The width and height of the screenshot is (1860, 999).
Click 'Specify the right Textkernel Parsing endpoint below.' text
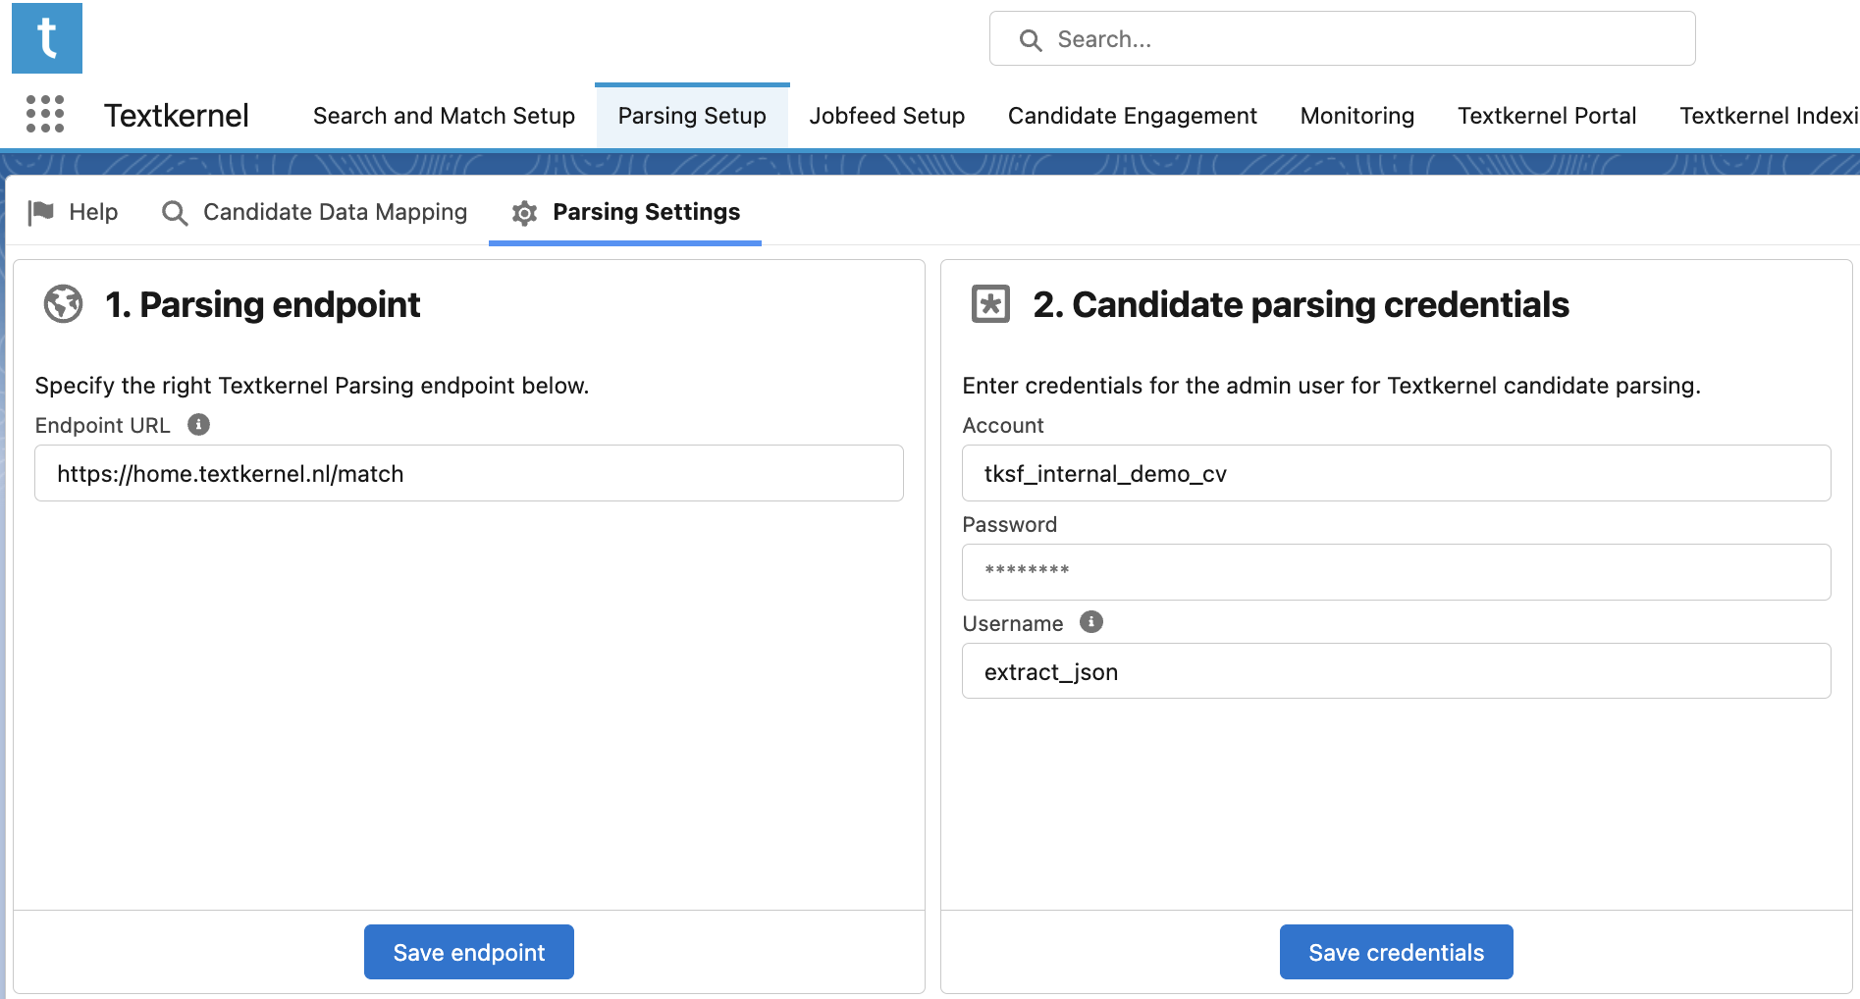point(312,386)
